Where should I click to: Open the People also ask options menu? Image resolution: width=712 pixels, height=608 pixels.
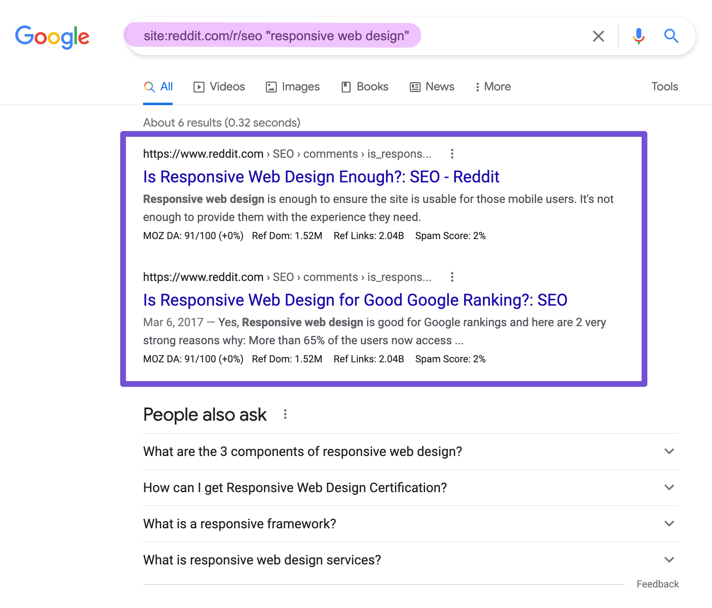pyautogui.click(x=285, y=414)
